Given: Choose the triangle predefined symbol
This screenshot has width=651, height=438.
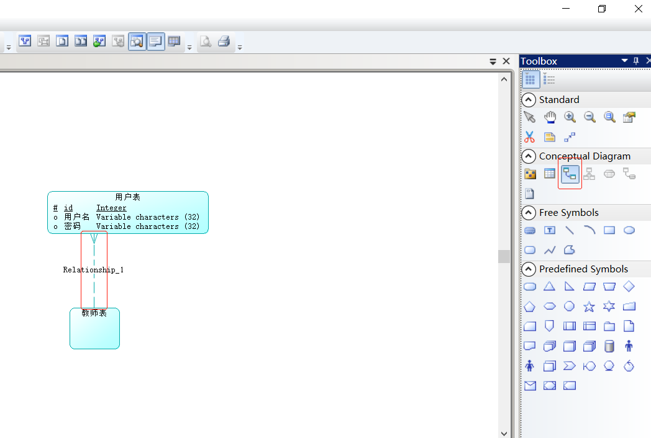Looking at the screenshot, I should click(x=549, y=286).
